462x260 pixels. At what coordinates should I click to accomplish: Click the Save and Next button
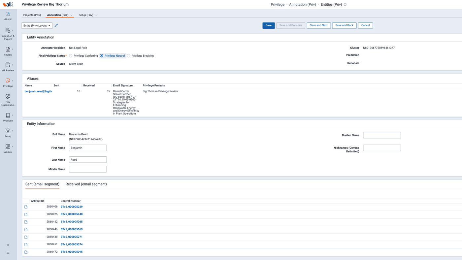pyautogui.click(x=319, y=25)
